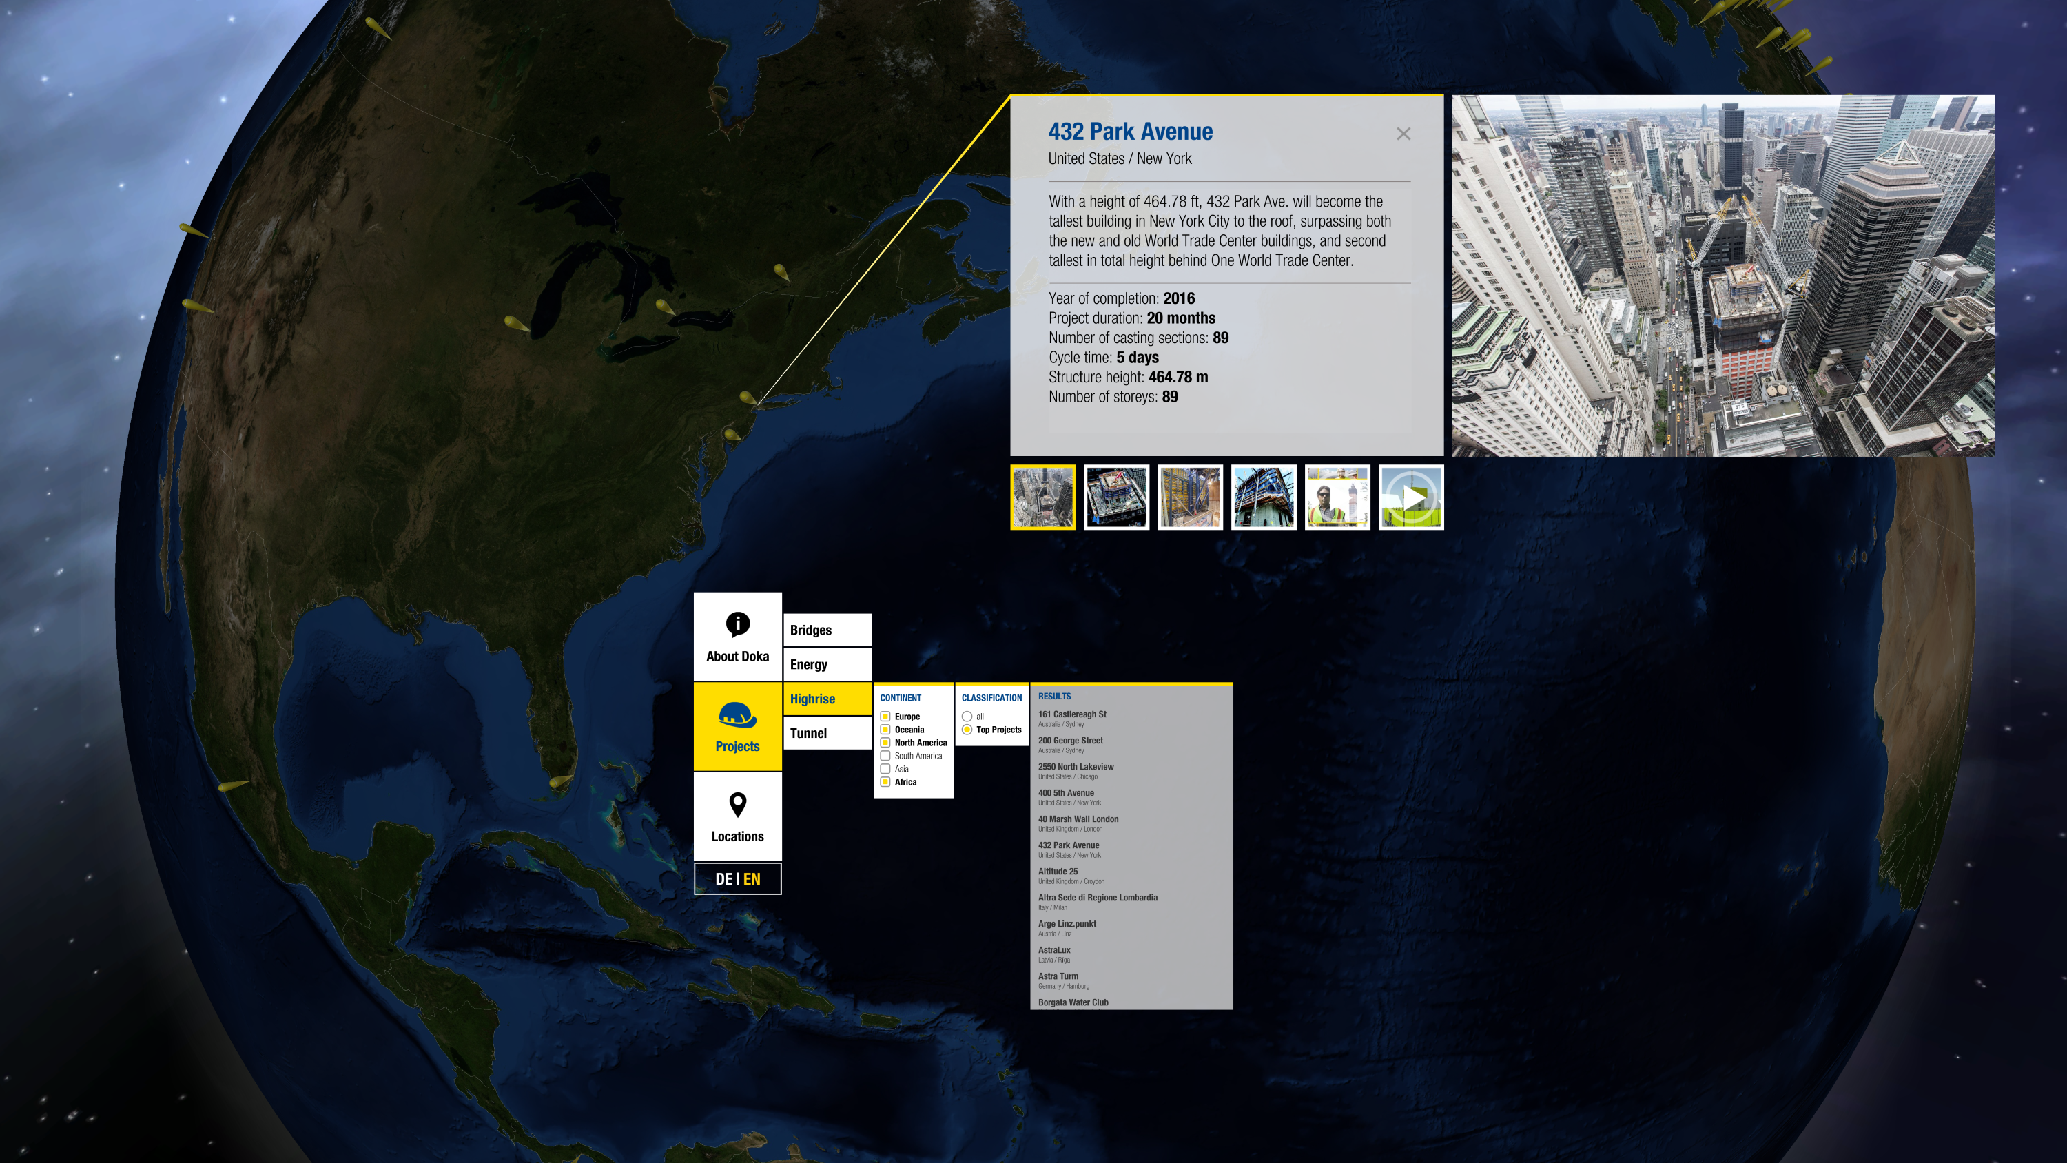This screenshot has height=1163, width=2067.
Task: Select the Projects helmet tile
Action: pyautogui.click(x=737, y=726)
